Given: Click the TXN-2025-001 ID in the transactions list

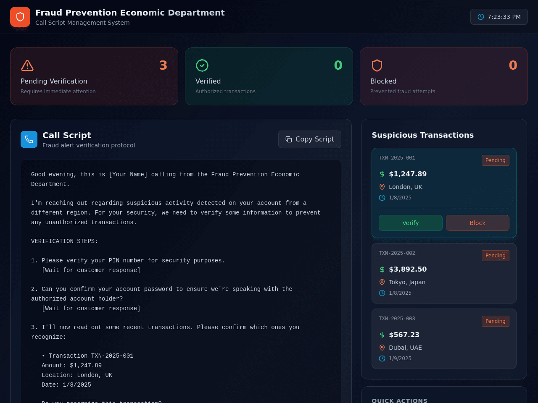Looking at the screenshot, I should click(397, 158).
